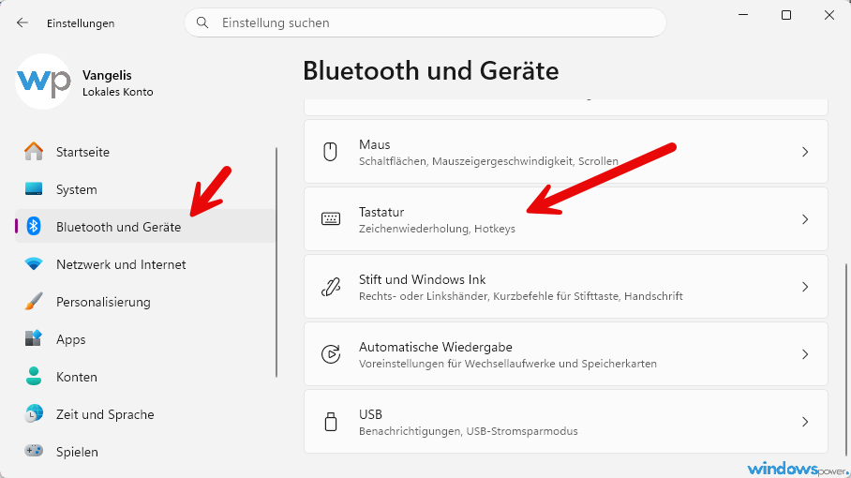Open Personalisierung settings
Screen dimensions: 851x478
tap(145, 302)
